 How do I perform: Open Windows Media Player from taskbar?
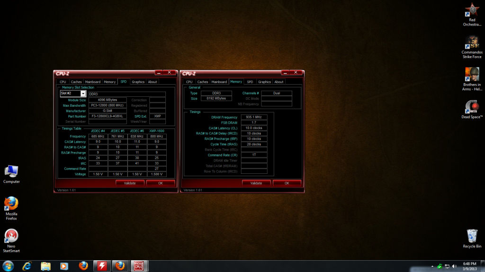point(64,266)
